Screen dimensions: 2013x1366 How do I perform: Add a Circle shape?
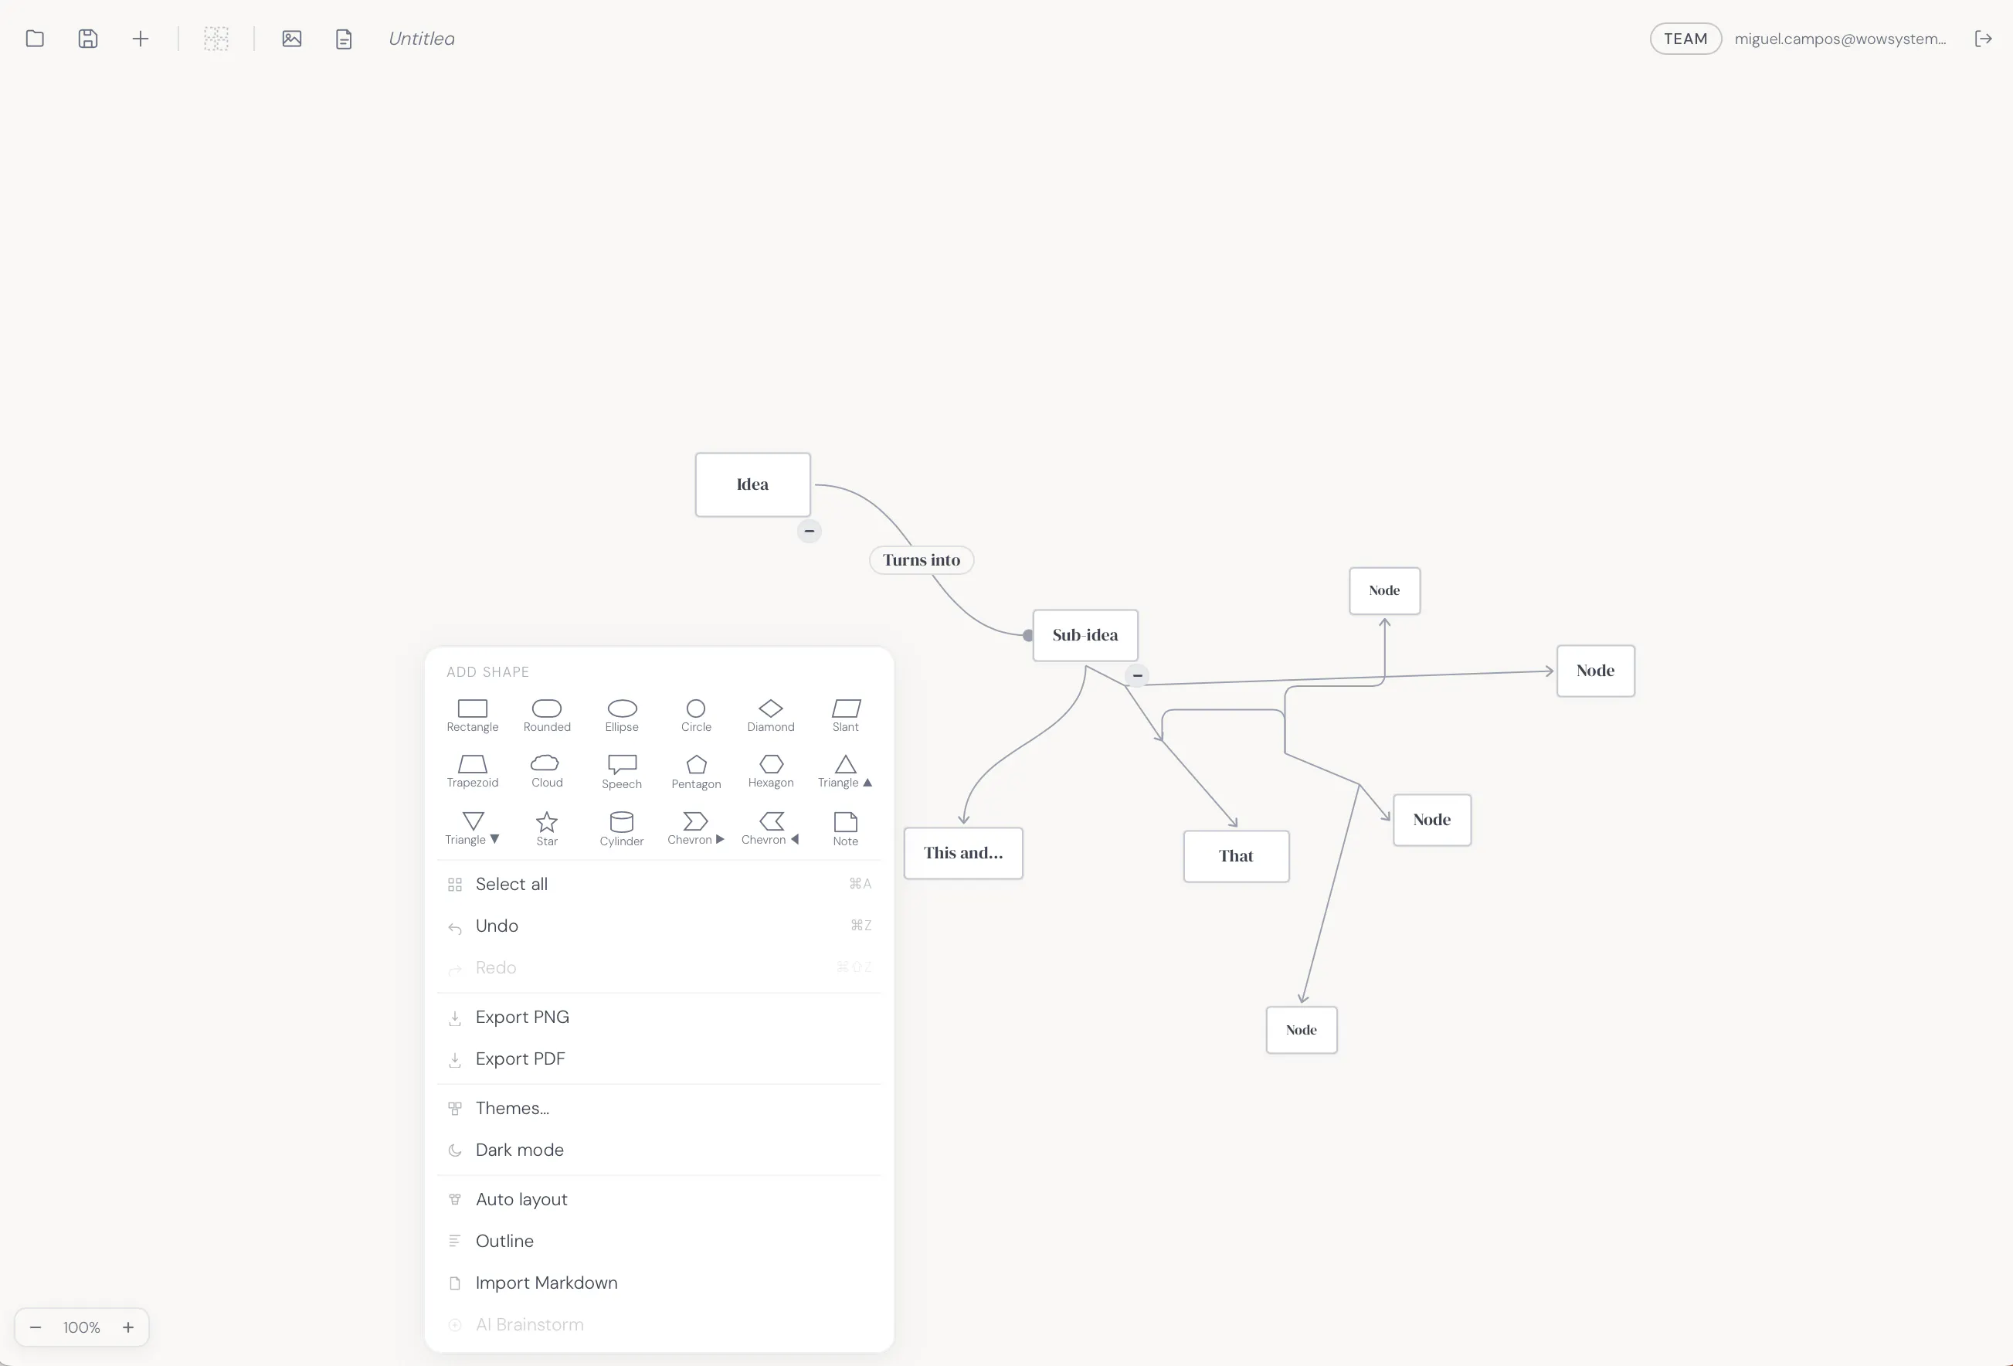pyautogui.click(x=697, y=715)
